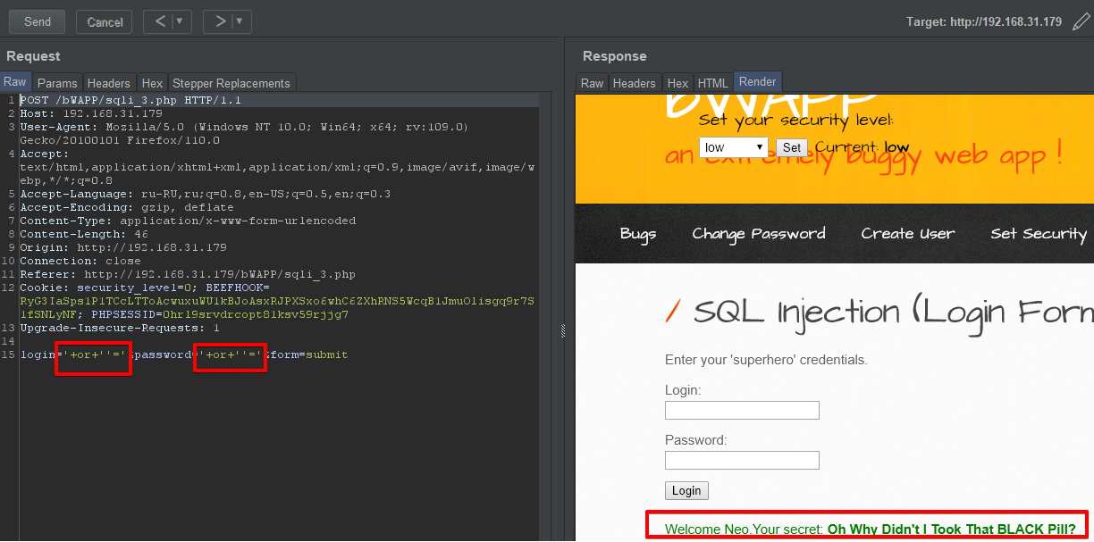The image size is (1094, 542).
Task: Click the Send button
Action: pos(38,21)
